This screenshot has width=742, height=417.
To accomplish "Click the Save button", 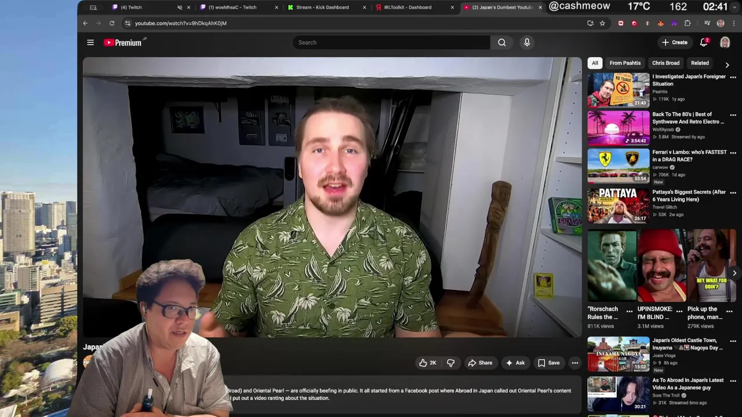I will tap(548, 363).
